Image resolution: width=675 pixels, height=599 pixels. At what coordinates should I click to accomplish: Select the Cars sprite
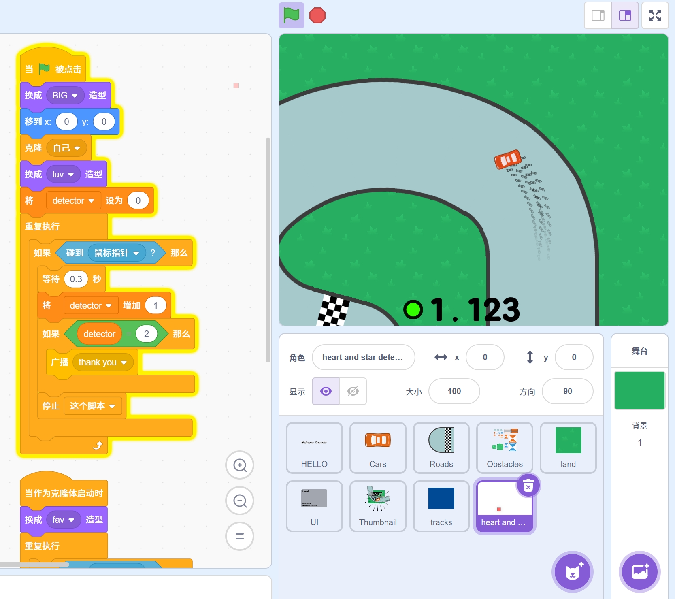(x=377, y=448)
